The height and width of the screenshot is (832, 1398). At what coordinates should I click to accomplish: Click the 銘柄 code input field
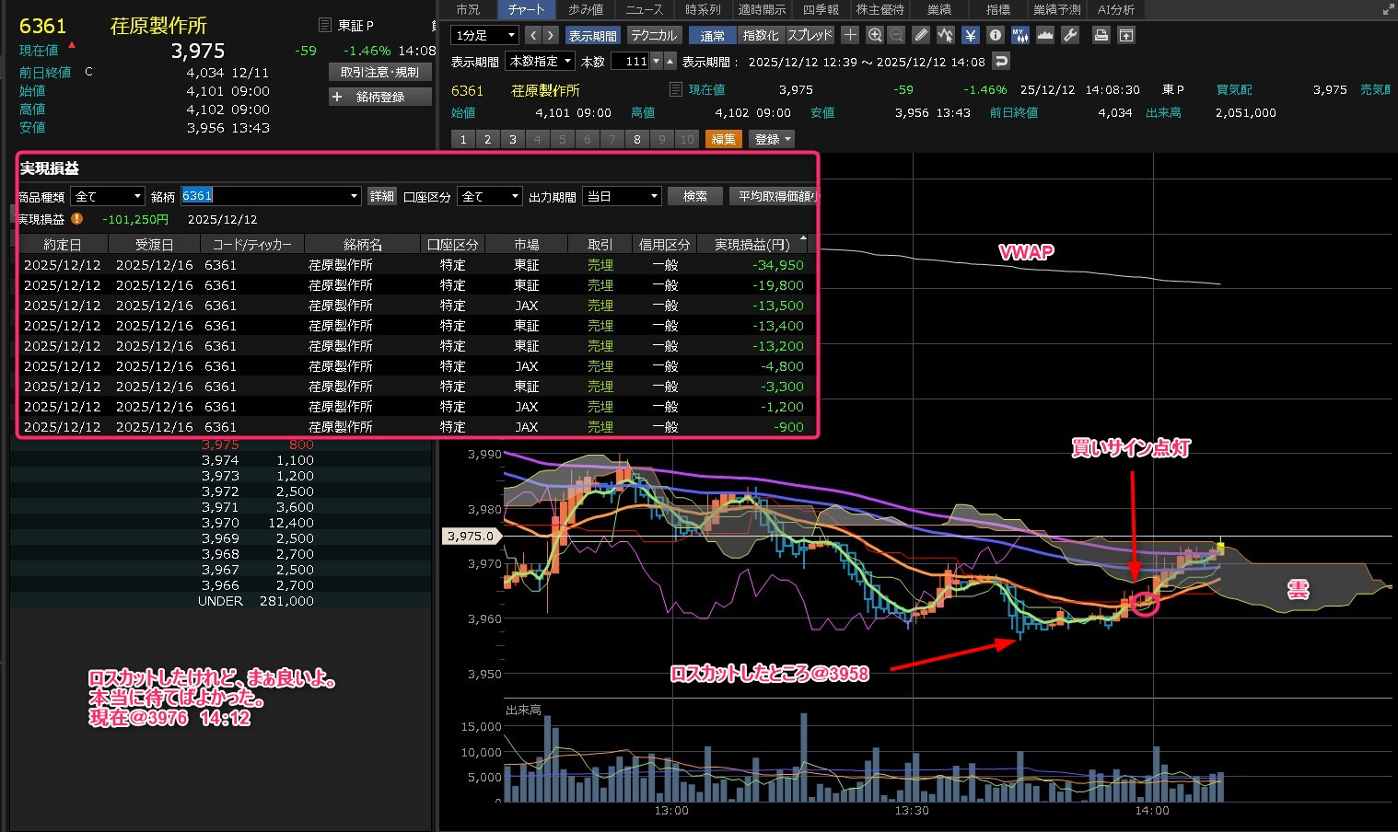tap(262, 196)
